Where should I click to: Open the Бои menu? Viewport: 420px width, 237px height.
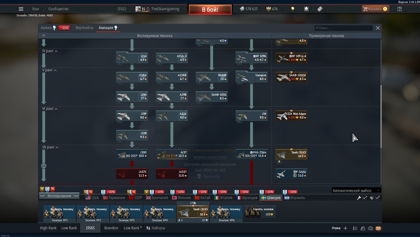[36, 9]
